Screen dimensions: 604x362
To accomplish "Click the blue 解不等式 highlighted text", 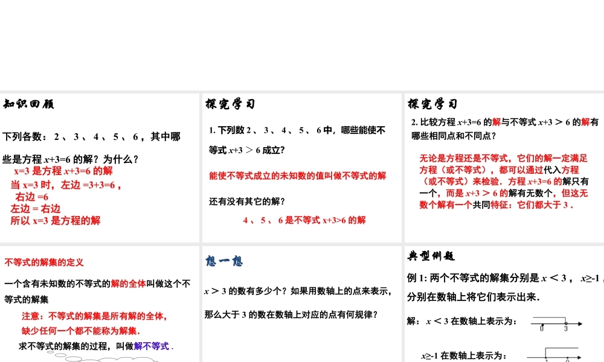I will click(151, 347).
